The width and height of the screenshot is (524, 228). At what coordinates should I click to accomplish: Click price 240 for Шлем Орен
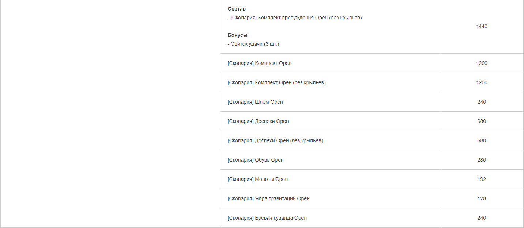tap(482, 102)
